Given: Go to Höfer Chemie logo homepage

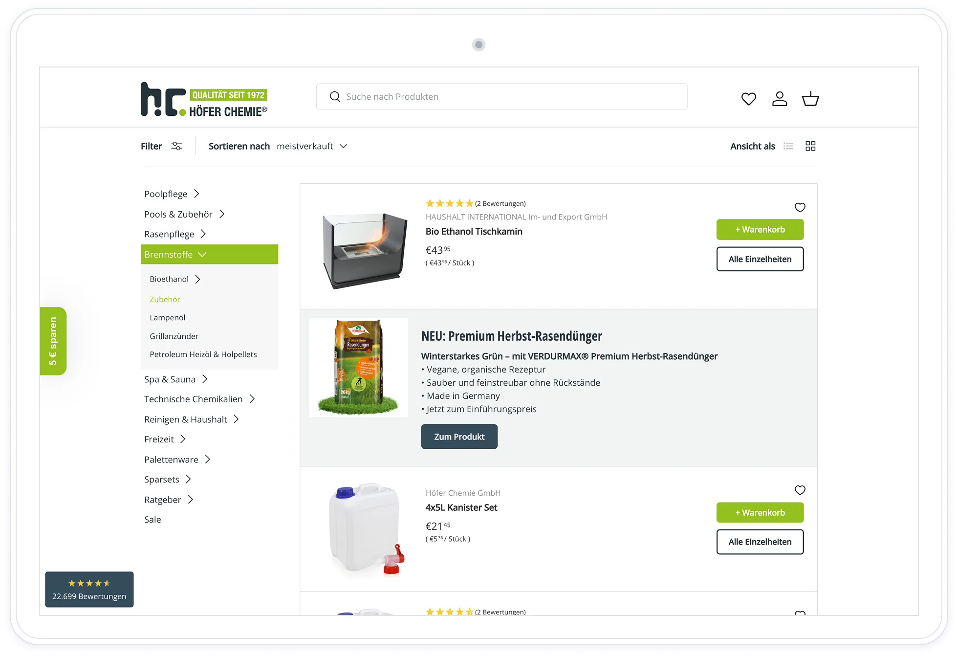Looking at the screenshot, I should [x=204, y=99].
